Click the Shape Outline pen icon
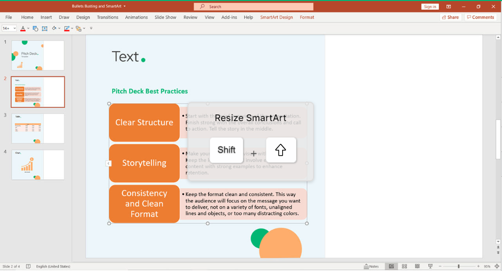Screen dimensions: 502x271 point(66,28)
